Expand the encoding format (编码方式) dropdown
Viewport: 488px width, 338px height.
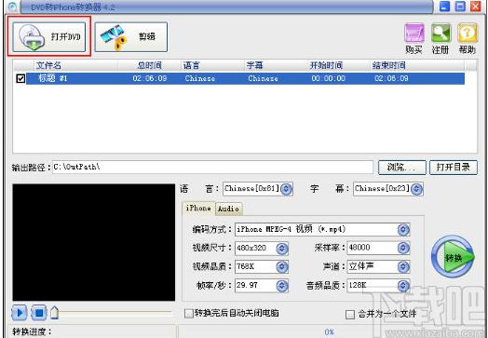403,230
